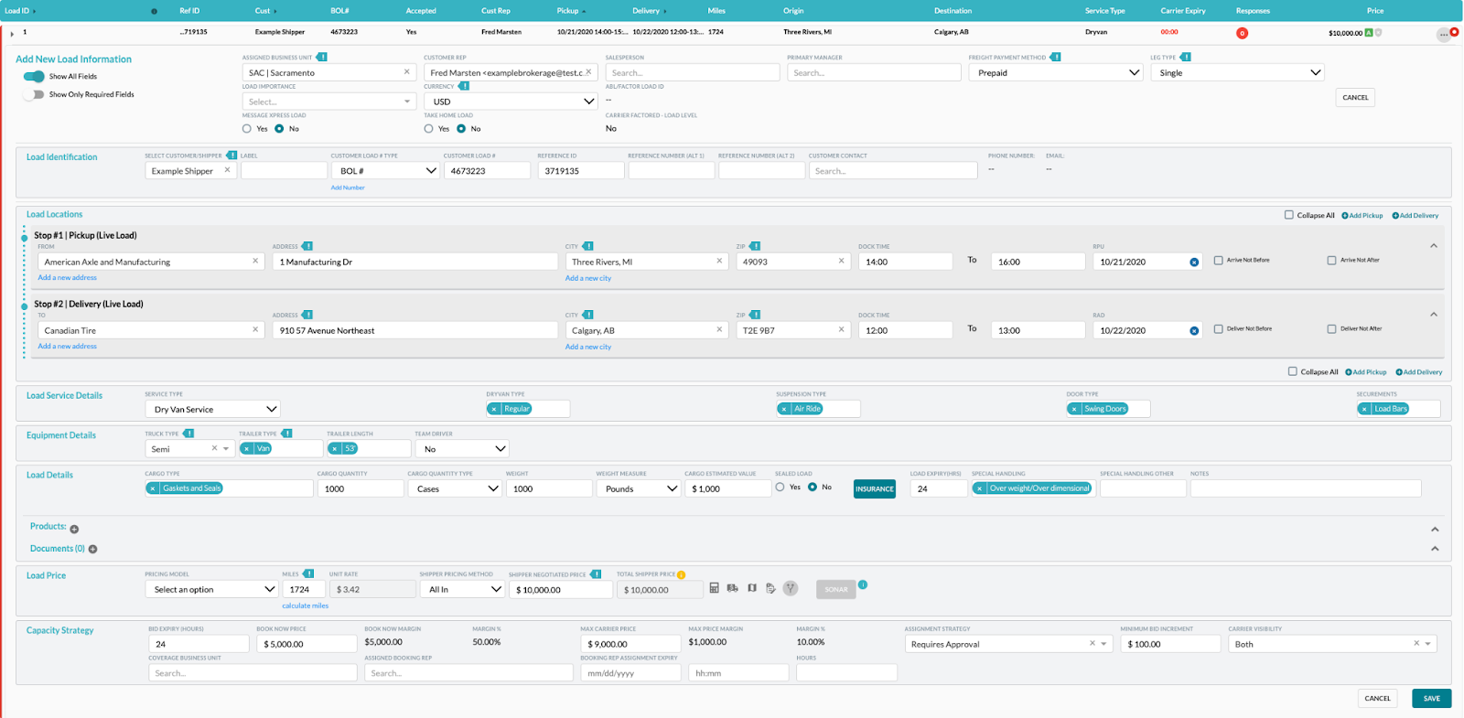This screenshot has width=1464, height=718.
Task: Click the Insurance button
Action: (x=875, y=488)
